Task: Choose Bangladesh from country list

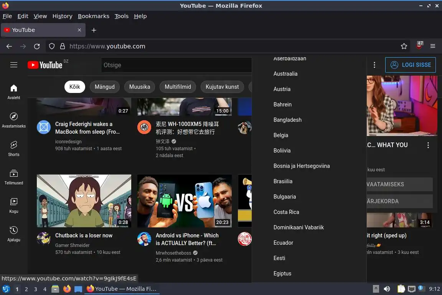Action: click(x=309, y=120)
